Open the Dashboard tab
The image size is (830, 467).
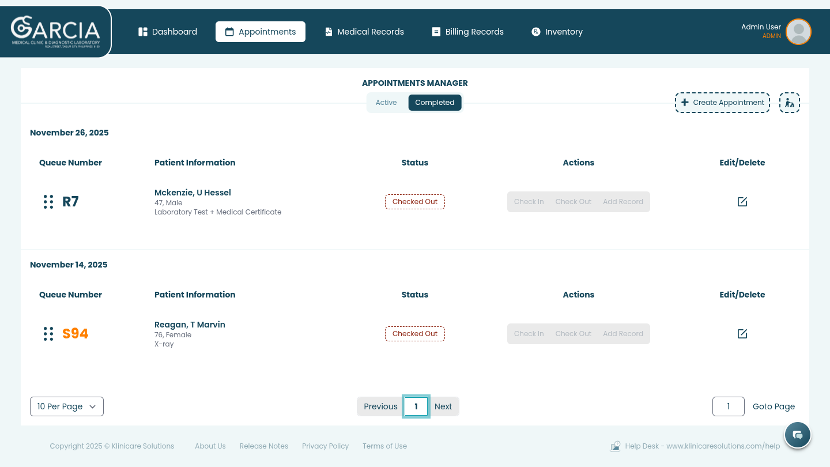click(x=168, y=32)
